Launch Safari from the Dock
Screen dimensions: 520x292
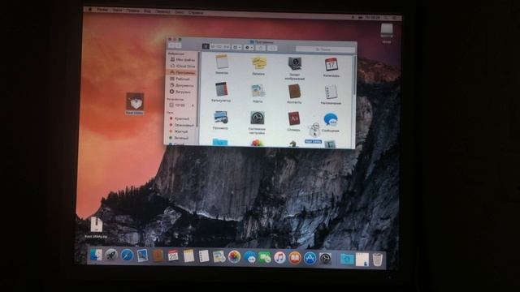127,255
